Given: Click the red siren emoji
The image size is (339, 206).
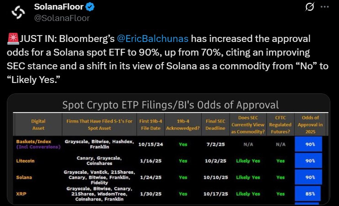Looking at the screenshot, I should [x=13, y=39].
